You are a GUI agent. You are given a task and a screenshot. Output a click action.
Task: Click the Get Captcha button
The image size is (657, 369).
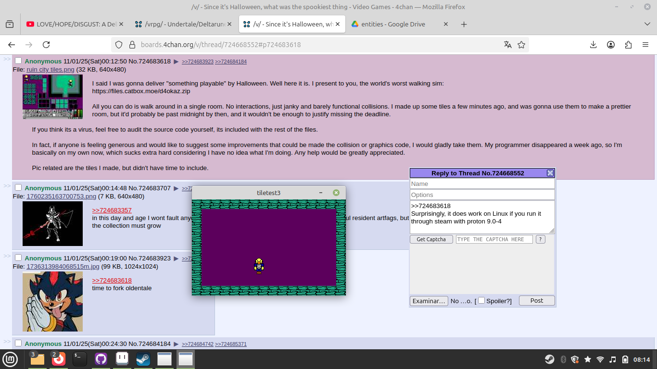point(431,239)
